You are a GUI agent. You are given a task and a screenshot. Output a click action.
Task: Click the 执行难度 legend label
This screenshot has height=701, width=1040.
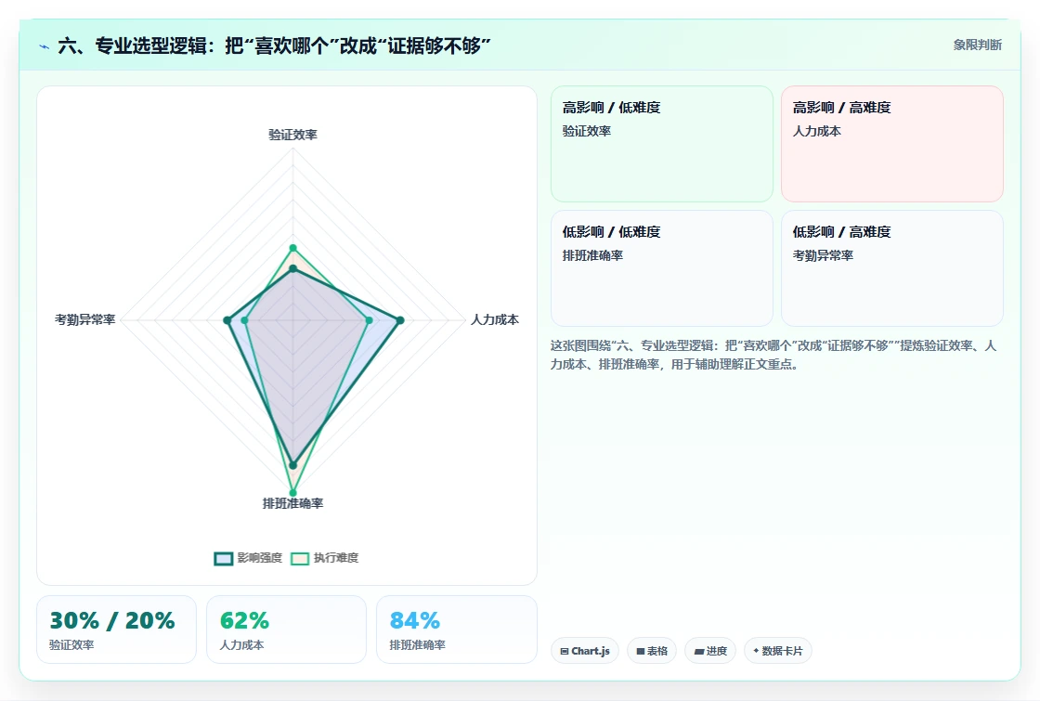pos(335,558)
